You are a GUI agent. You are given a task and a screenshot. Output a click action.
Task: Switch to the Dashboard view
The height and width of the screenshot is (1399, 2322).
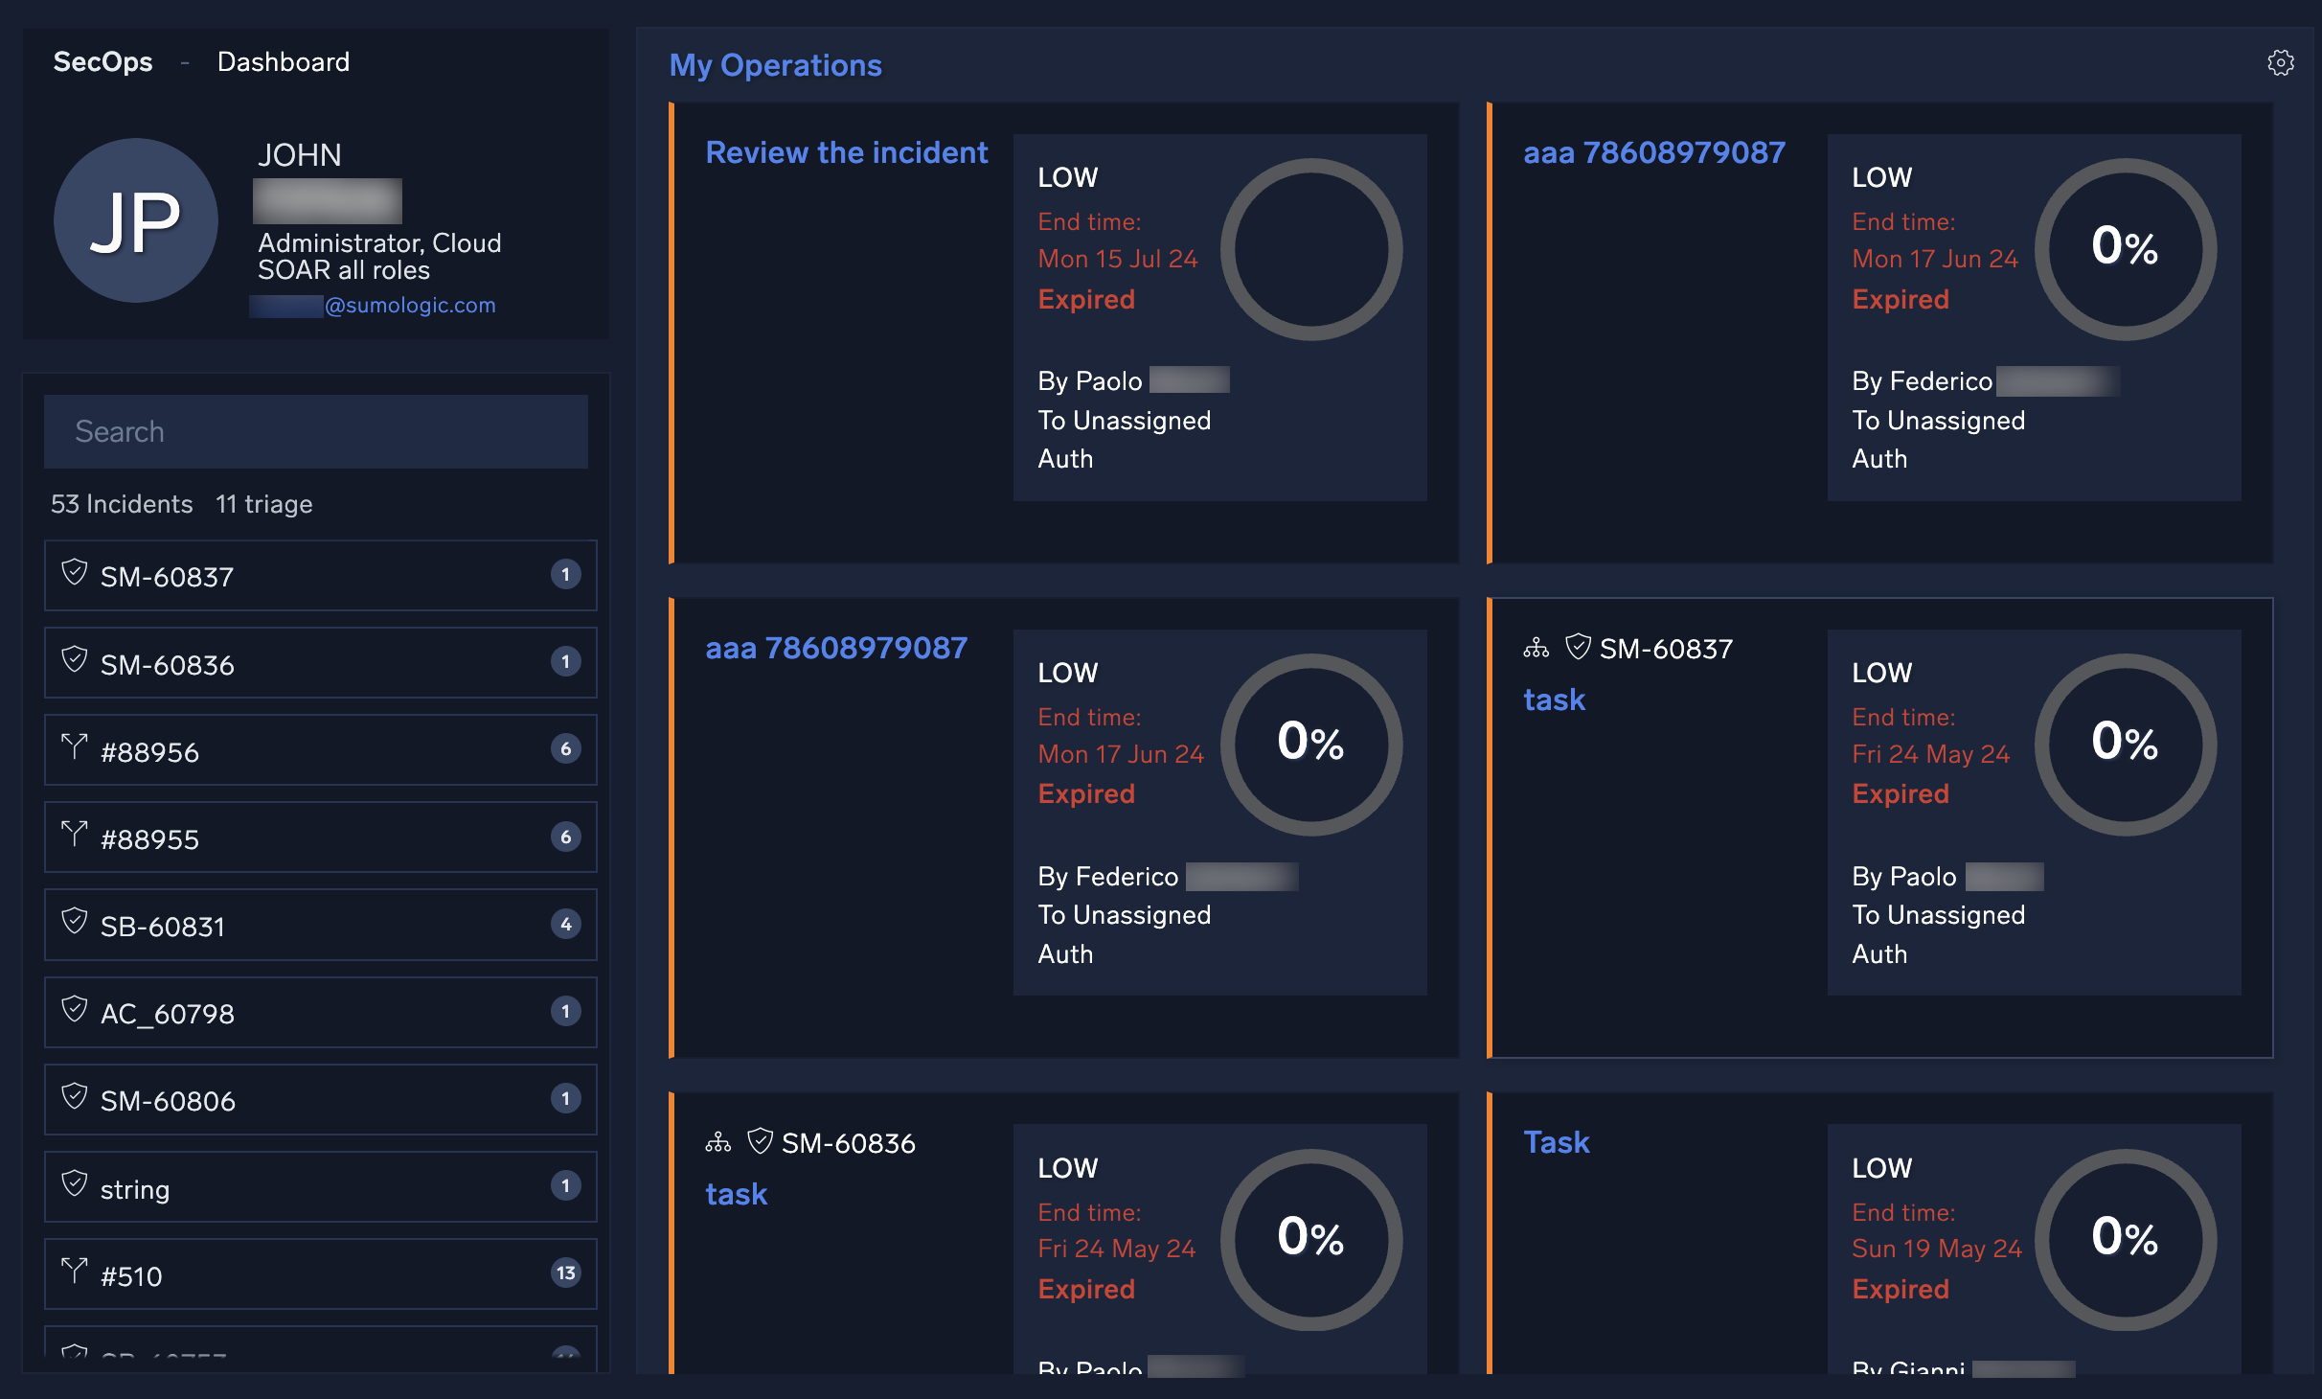coord(284,61)
